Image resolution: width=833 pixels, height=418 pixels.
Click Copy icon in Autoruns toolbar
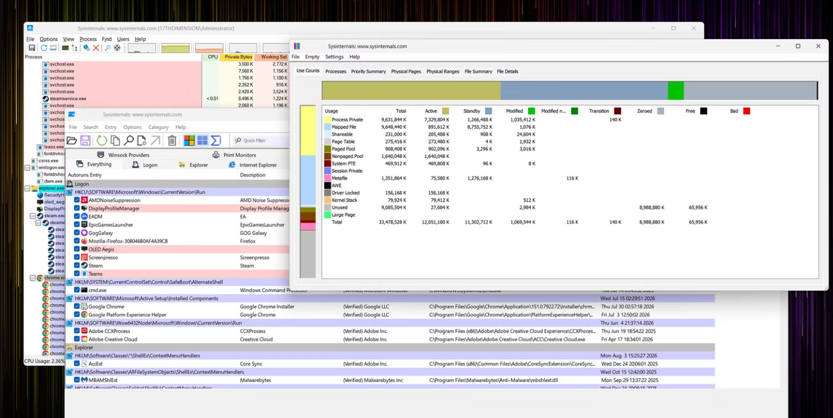pyautogui.click(x=115, y=141)
